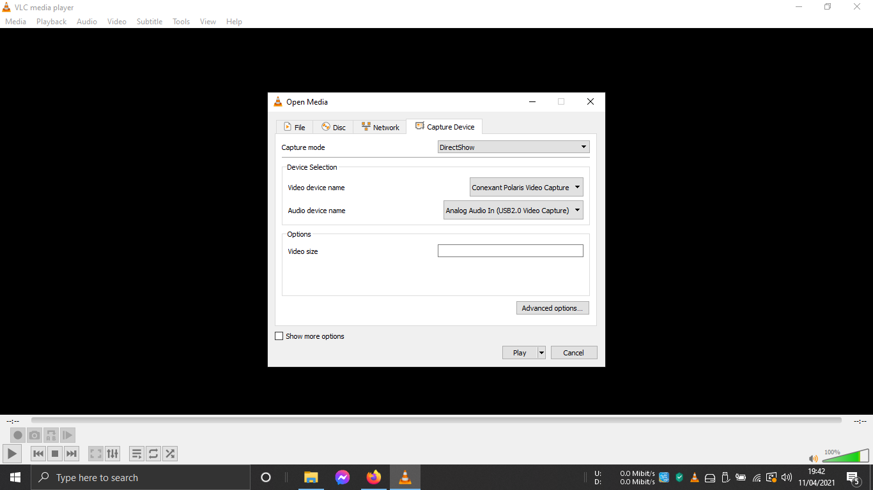Take a snapshot with the camera icon

tap(35, 435)
